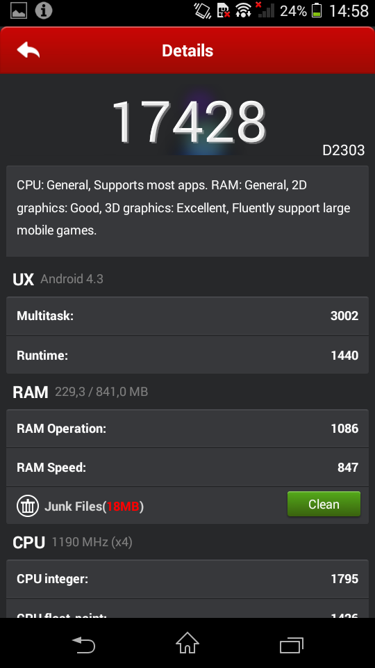Open the recent apps navigation icon
Image resolution: width=375 pixels, height=668 pixels.
[x=292, y=645]
